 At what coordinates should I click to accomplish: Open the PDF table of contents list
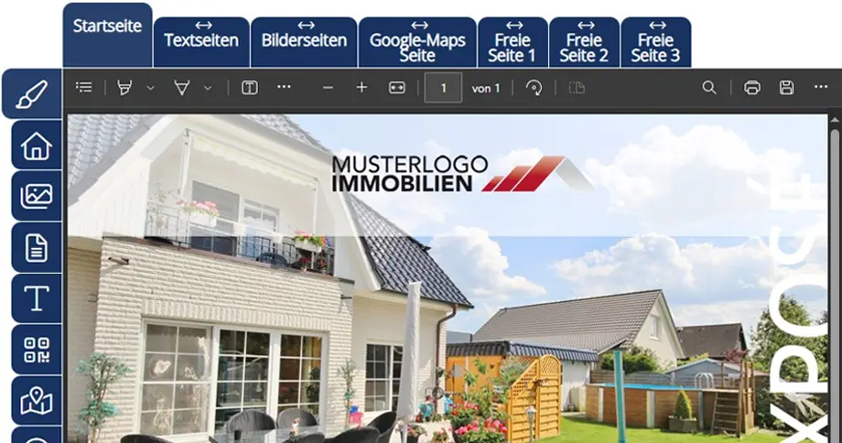pos(84,88)
